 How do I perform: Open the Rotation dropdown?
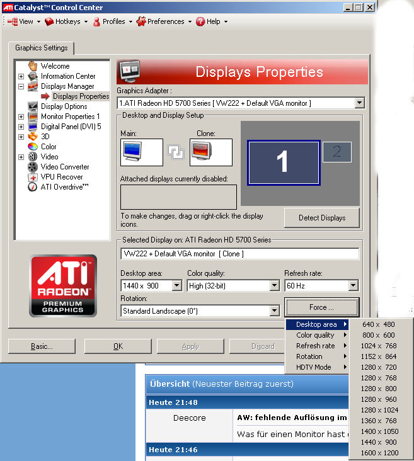coord(274,310)
